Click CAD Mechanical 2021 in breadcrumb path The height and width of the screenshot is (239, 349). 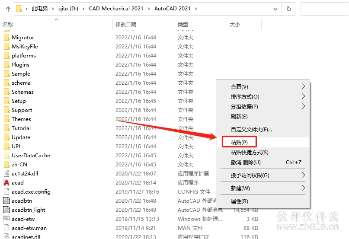(x=116, y=9)
